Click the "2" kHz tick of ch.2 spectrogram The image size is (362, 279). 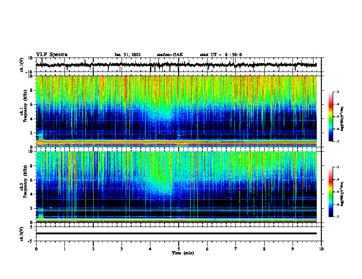click(x=32, y=208)
